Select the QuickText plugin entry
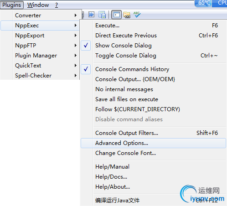Image resolution: width=227 pixels, height=206 pixels. click(x=40, y=66)
